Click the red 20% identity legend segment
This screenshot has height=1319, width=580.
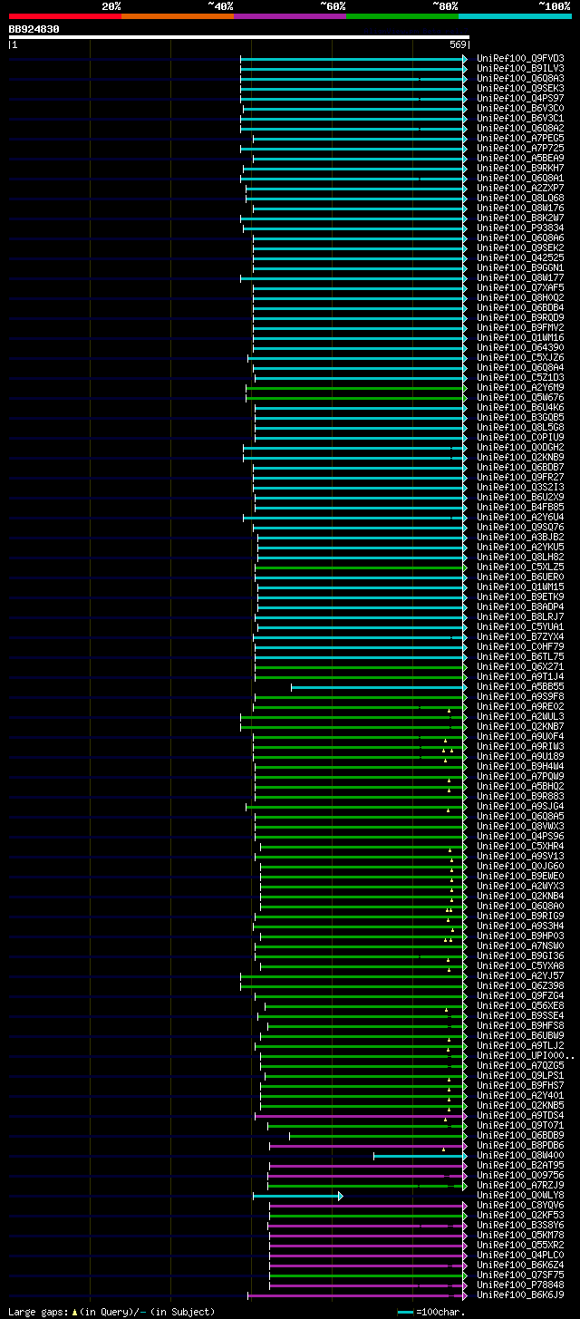(65, 16)
